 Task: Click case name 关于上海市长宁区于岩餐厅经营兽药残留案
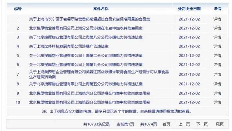pyautogui.click(x=90, y=19)
